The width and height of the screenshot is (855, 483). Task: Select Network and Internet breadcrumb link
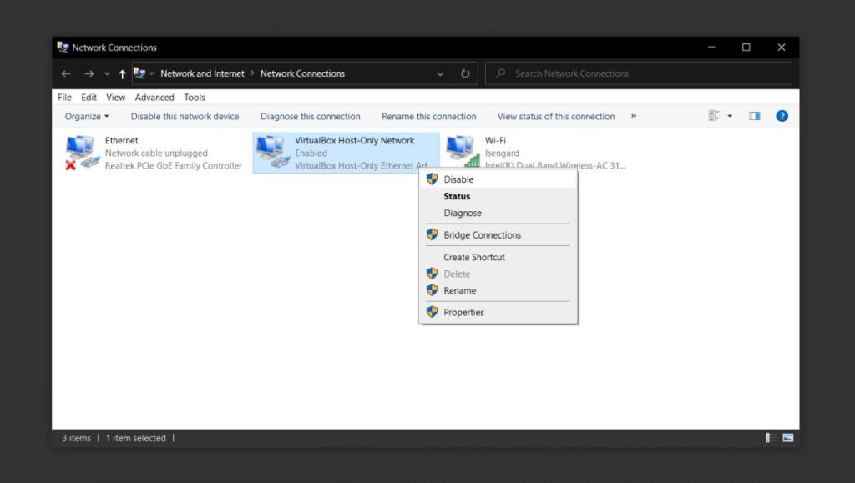[x=202, y=73]
